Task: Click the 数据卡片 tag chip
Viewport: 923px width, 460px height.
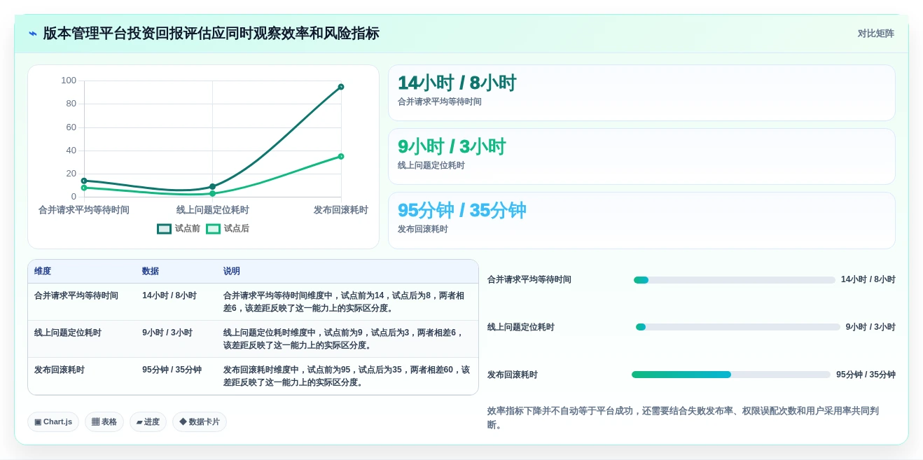Action: click(200, 421)
